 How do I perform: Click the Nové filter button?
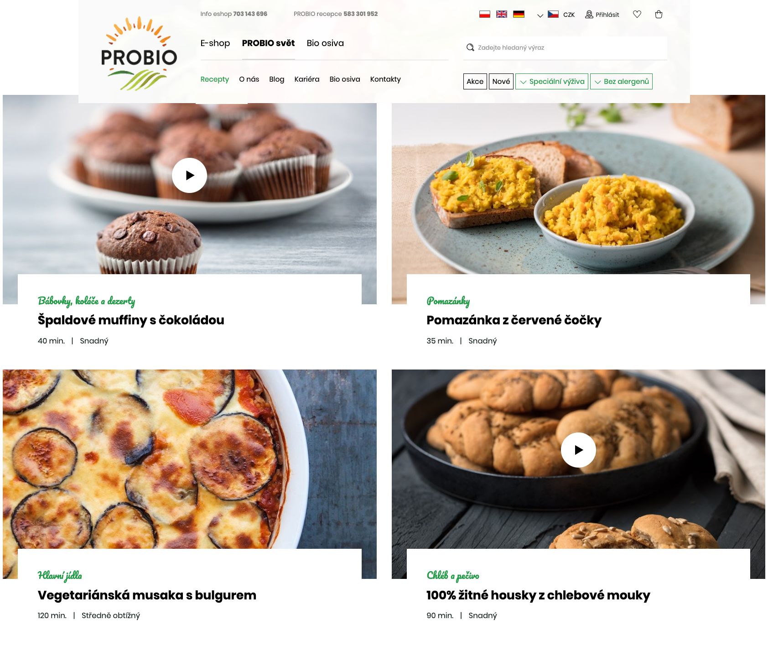501,81
